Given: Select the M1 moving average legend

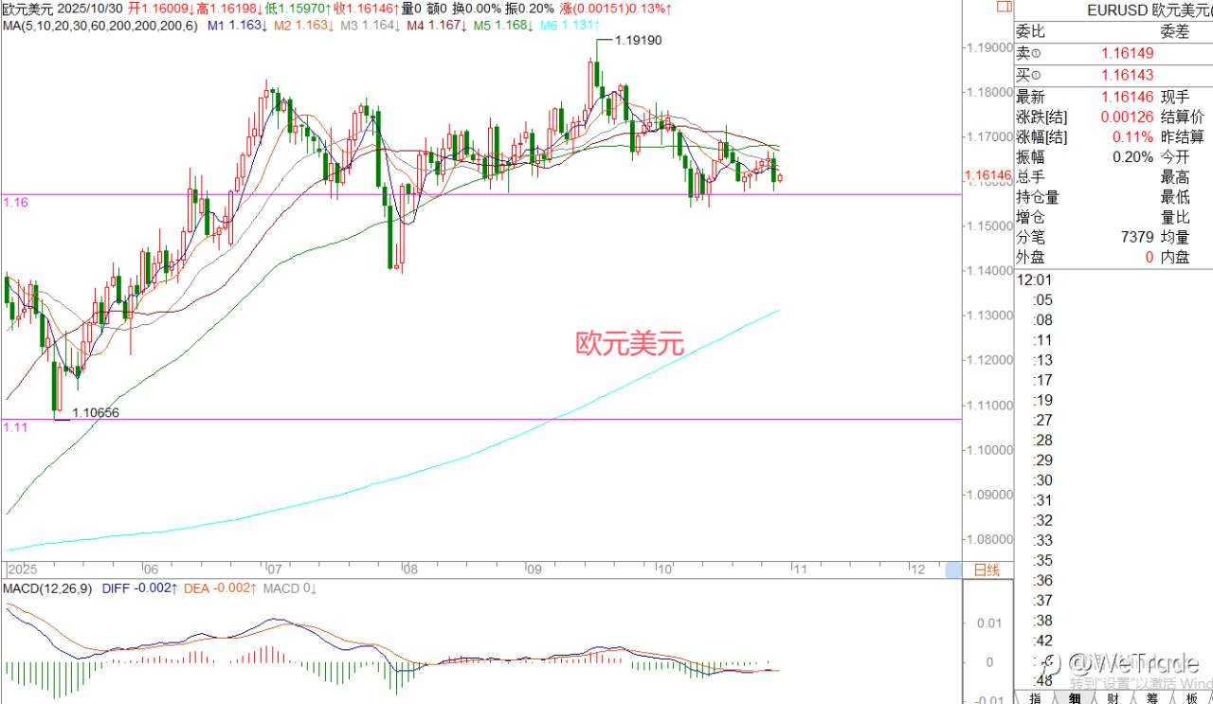Looking at the screenshot, I should (234, 26).
